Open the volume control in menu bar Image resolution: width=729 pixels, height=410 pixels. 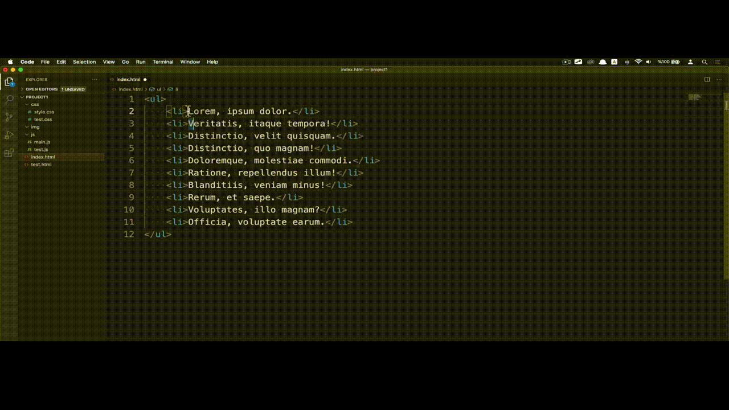point(649,61)
